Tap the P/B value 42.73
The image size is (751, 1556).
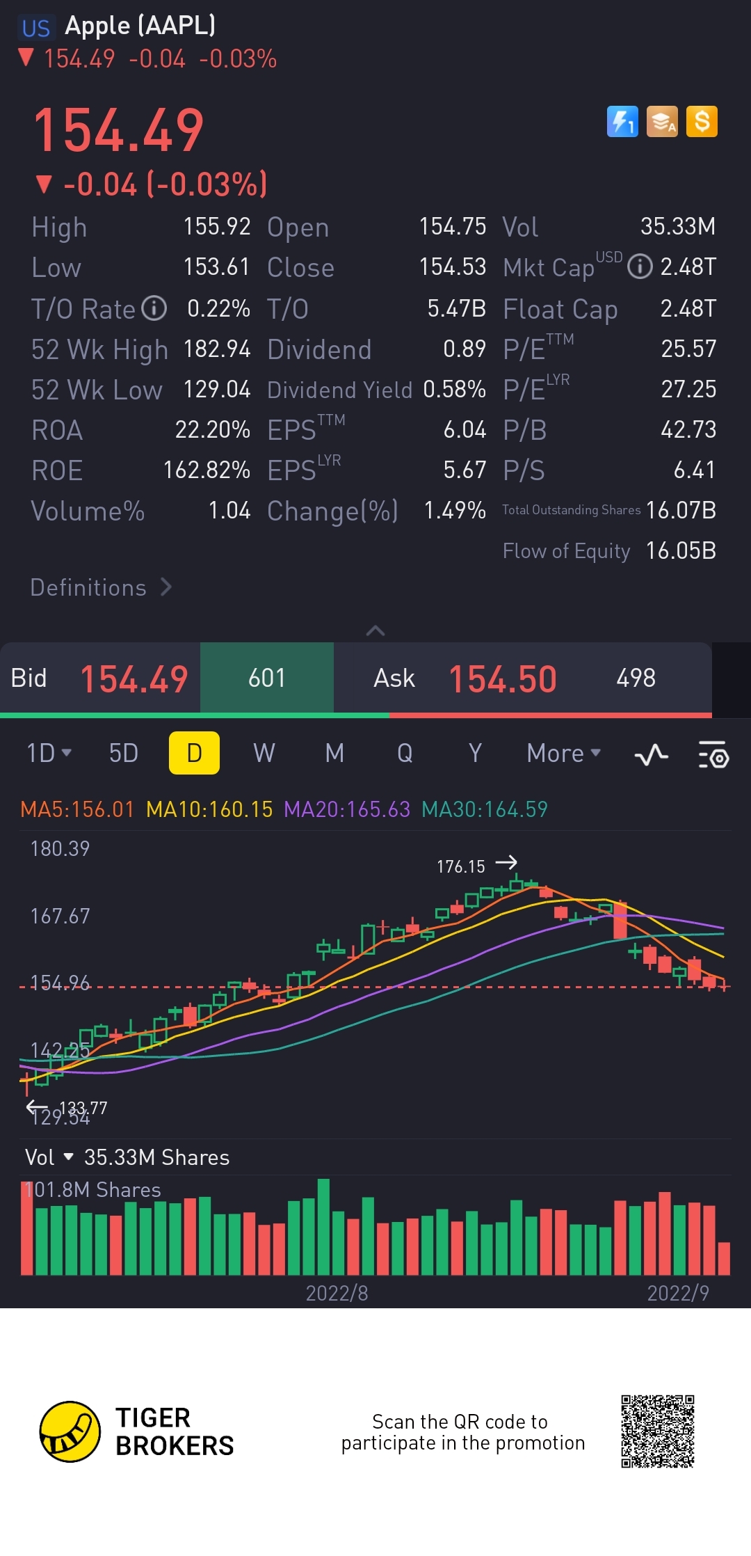click(x=688, y=430)
